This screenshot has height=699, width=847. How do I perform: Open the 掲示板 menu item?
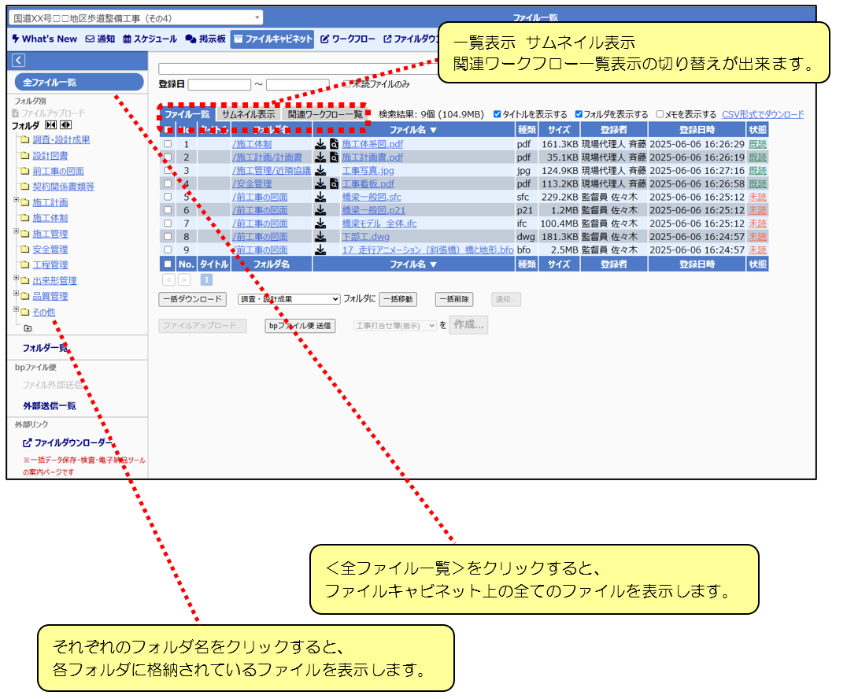pos(205,39)
